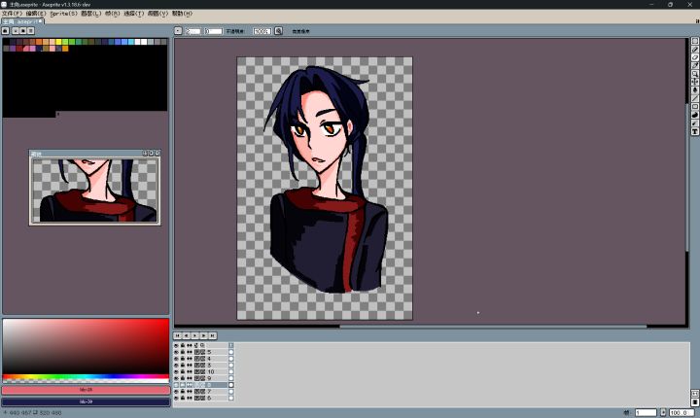Image resolution: width=700 pixels, height=418 pixels.
Task: Open the 图层(L) menu
Action: coord(91,14)
